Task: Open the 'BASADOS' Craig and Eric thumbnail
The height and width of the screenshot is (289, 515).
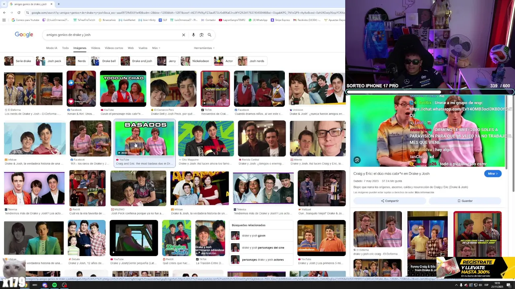Action: tap(144, 138)
